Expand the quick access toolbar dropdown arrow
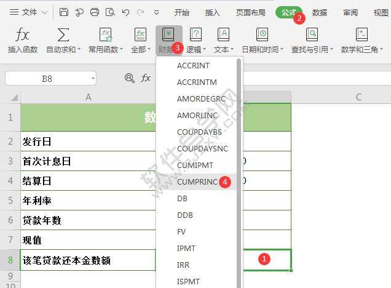This screenshot has width=391, height=288. click(x=156, y=12)
